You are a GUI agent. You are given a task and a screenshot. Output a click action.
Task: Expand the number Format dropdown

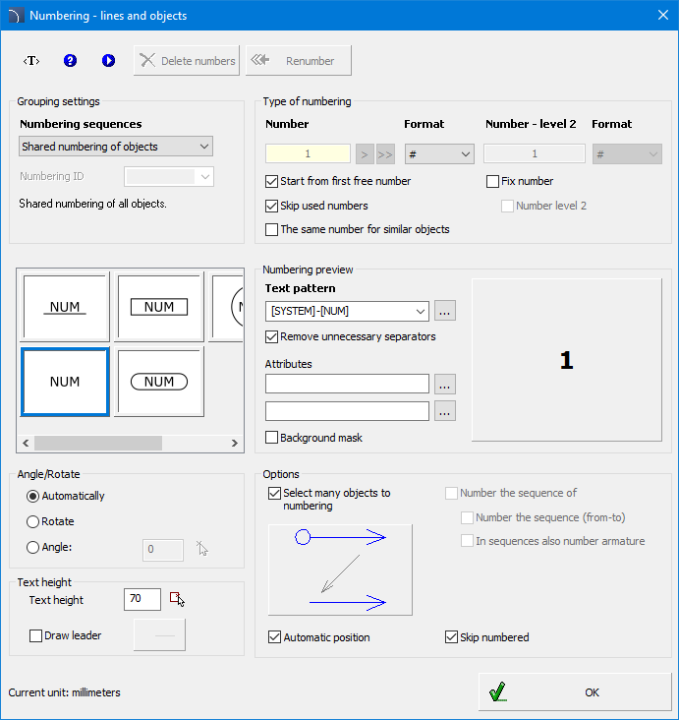[x=439, y=154]
